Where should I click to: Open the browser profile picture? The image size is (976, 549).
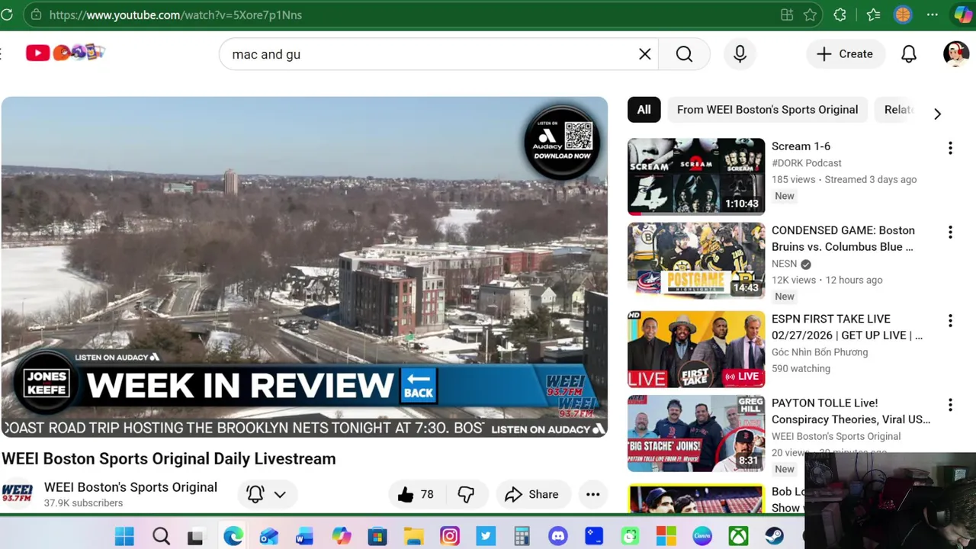pyautogui.click(x=903, y=14)
